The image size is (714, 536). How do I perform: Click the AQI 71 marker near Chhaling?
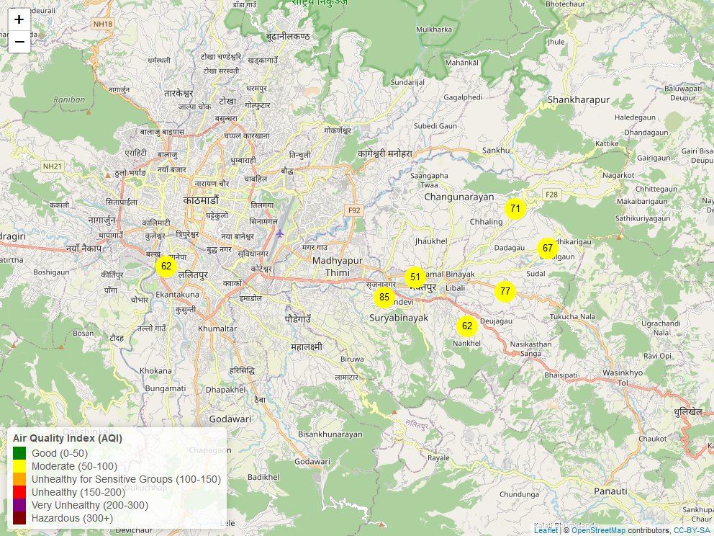515,209
